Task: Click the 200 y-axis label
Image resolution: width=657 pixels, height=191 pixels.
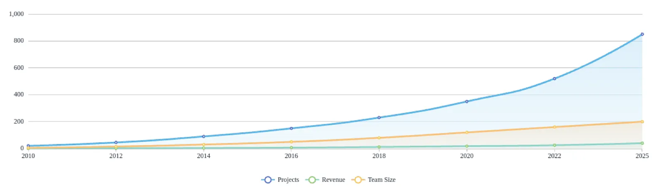Action: pyautogui.click(x=19, y=122)
